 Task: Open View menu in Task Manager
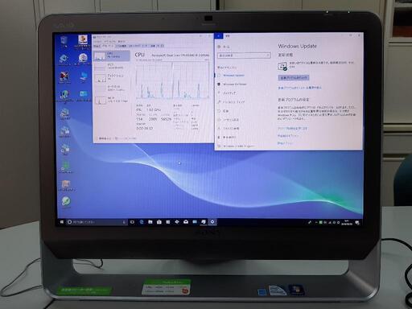click(122, 42)
